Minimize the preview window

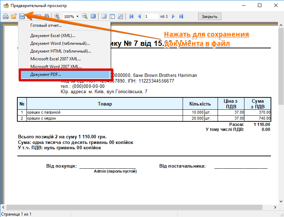(x=244, y=5)
